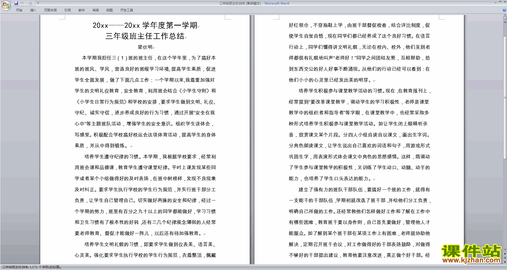Click line starting '好红领巾，不穿拖鞋上学'

click(359, 25)
